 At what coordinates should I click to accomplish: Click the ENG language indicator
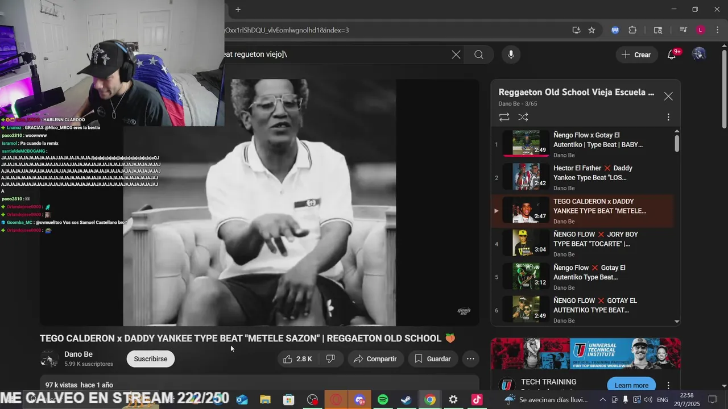coord(663,400)
